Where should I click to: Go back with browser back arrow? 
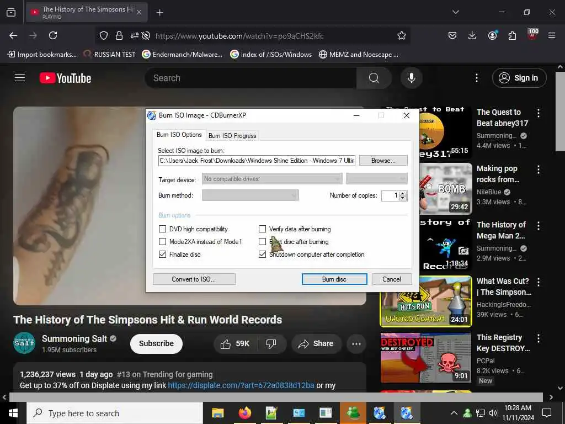tap(13, 35)
